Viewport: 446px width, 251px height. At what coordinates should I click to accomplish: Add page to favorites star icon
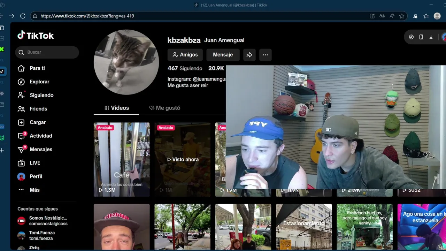[402, 16]
